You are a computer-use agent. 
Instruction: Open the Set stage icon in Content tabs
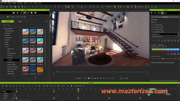tap(25, 13)
